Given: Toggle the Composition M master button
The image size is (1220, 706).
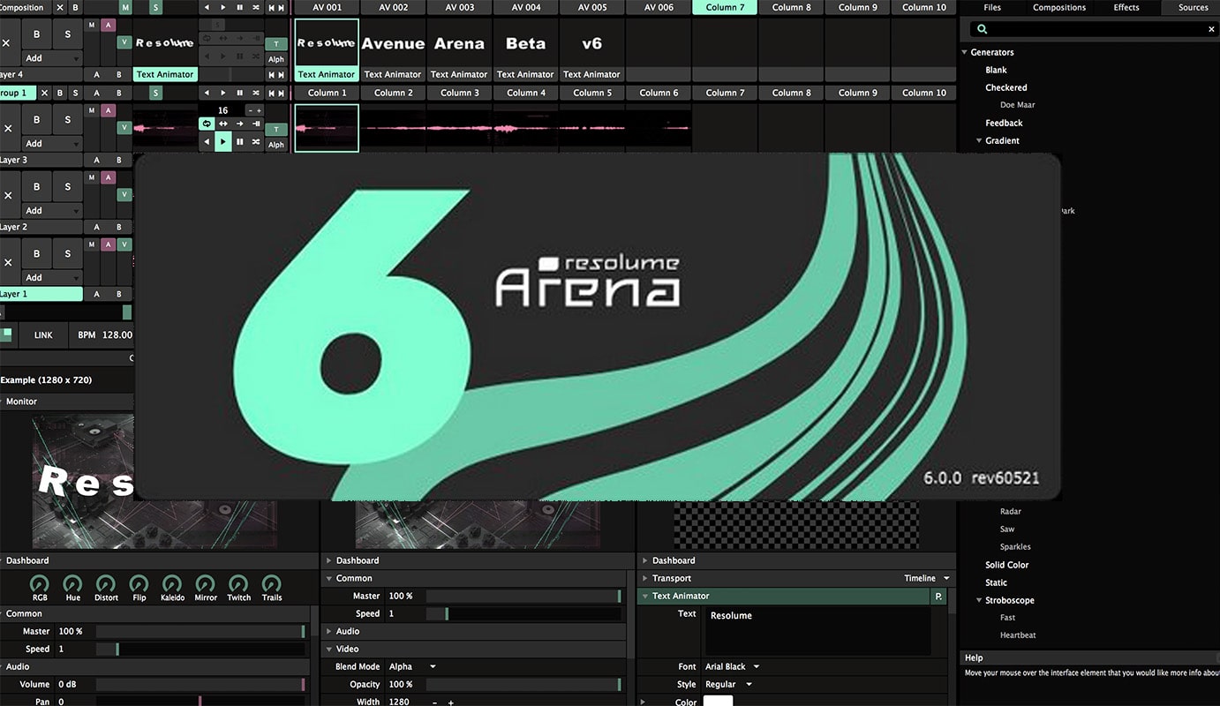Looking at the screenshot, I should tap(124, 8).
